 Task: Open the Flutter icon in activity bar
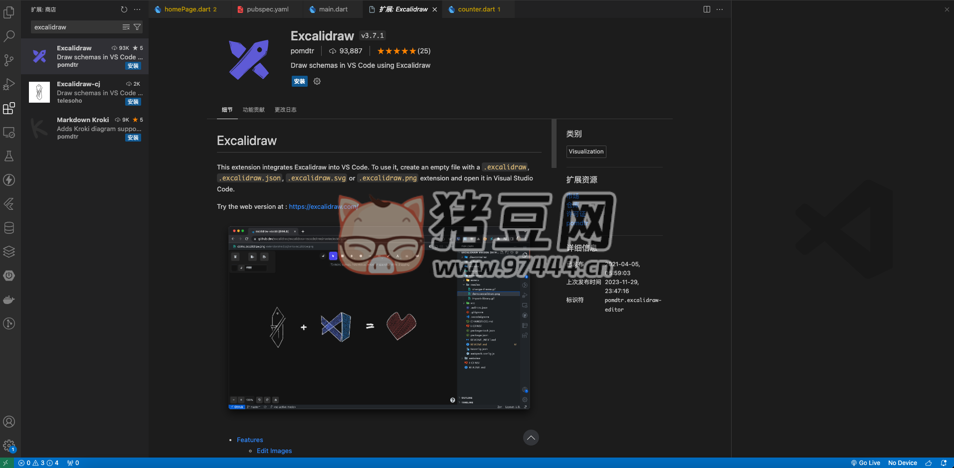9,204
